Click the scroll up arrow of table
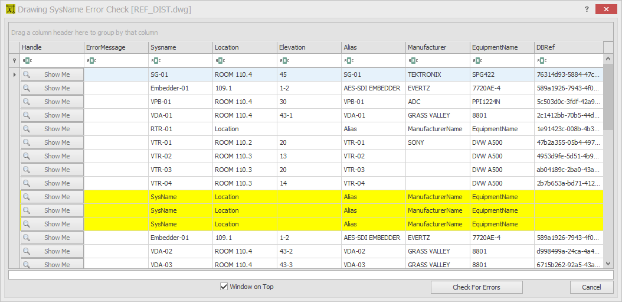The height and width of the screenshot is (302, 622). tap(608, 59)
